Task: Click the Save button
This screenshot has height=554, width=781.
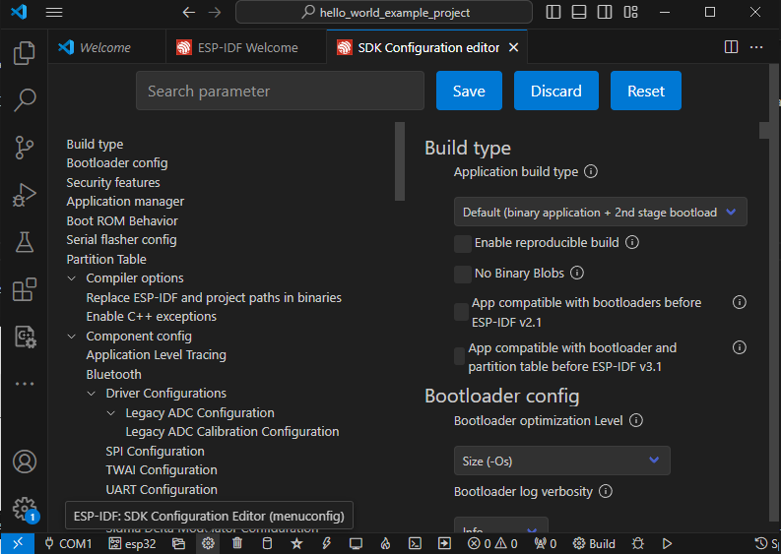Action: click(469, 92)
